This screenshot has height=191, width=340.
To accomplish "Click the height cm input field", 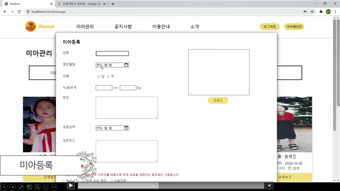I will [x=104, y=88].
